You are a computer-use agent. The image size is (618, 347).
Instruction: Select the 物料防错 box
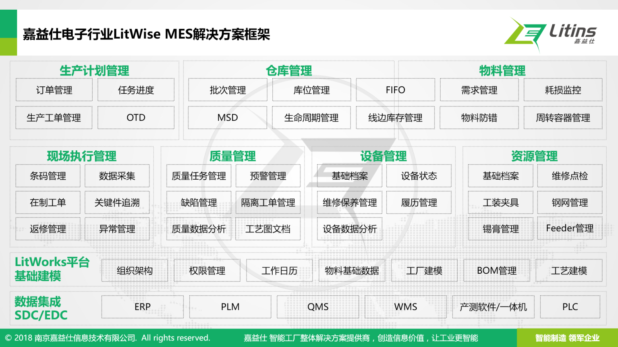[x=479, y=118]
